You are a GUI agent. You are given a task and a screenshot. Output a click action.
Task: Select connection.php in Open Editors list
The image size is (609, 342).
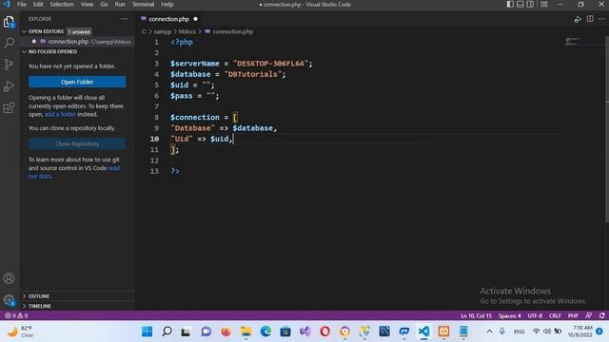[x=78, y=42]
